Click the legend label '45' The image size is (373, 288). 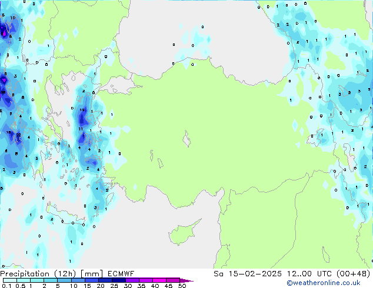click(x=168, y=286)
